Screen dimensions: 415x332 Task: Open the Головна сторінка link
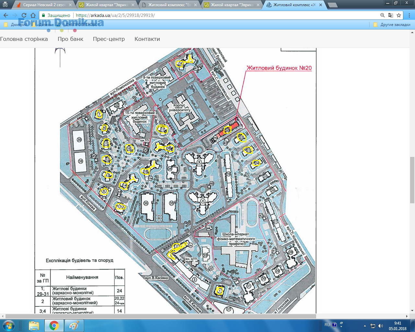tap(24, 39)
